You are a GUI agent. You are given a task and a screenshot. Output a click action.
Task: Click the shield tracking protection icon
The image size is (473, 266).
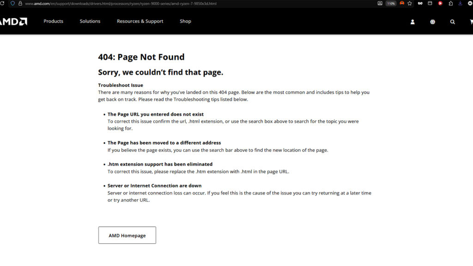(12, 3)
